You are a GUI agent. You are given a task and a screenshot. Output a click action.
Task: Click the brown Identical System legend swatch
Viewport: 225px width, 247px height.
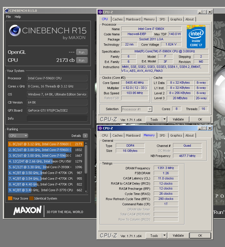click(x=31, y=198)
